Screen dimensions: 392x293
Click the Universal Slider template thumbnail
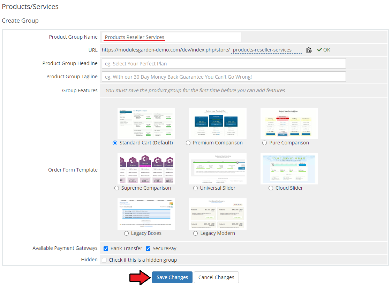click(218, 168)
